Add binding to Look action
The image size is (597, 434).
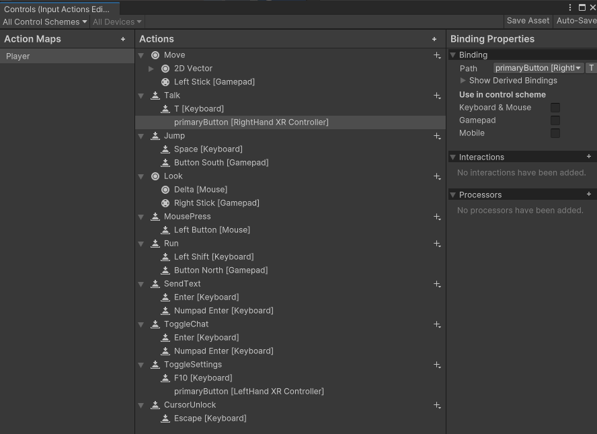(437, 176)
